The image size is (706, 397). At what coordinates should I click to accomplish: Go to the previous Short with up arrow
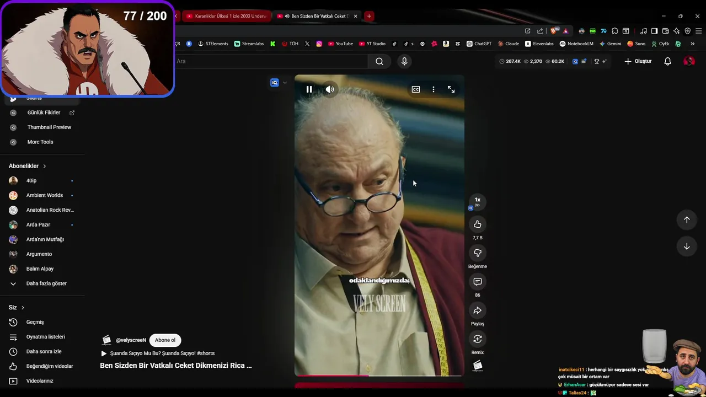(x=687, y=220)
